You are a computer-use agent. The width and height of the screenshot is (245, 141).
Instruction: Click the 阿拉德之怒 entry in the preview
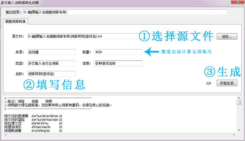(x=15, y=123)
